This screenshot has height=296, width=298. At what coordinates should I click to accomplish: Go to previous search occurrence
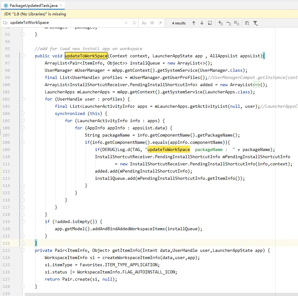[x=194, y=23]
